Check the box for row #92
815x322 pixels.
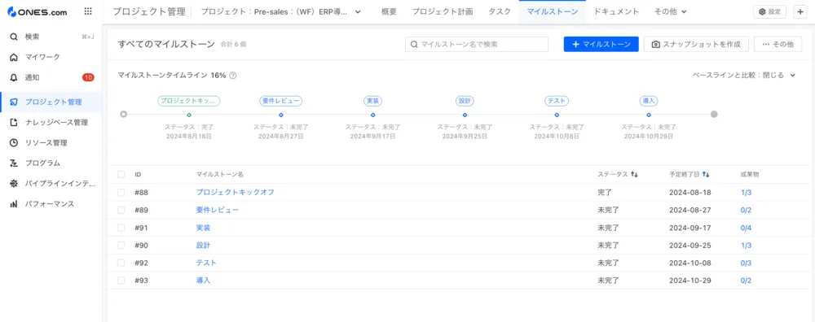pyautogui.click(x=121, y=263)
